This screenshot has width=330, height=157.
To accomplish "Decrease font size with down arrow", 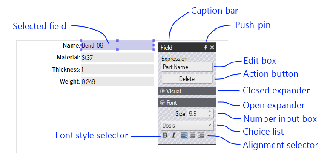I will click(x=209, y=115).
